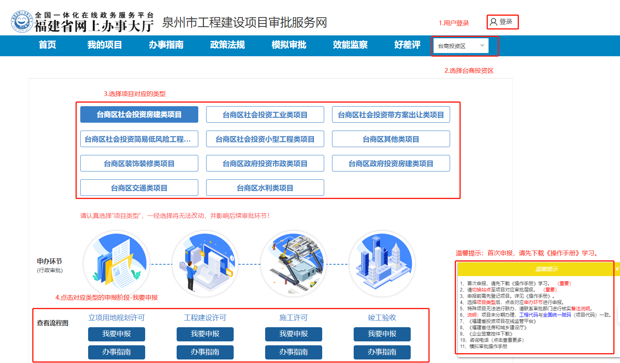Viewport: 620px width, 363px height.
Task: Collapse the 温馨提示 panel arrow
Action: coord(617,269)
